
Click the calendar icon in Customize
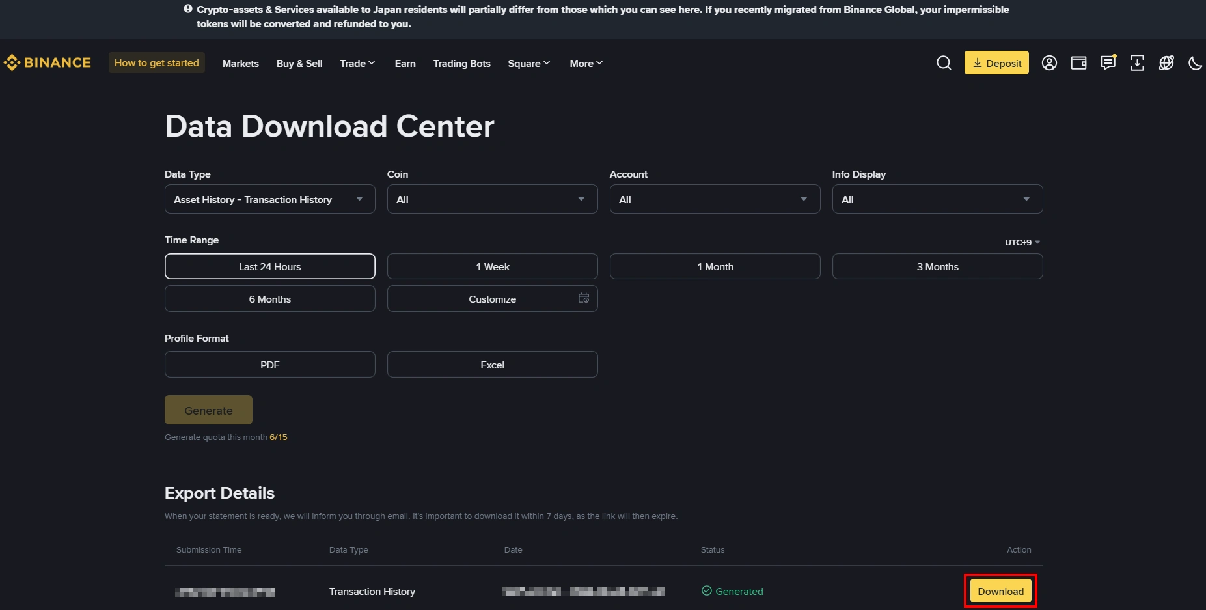point(584,298)
